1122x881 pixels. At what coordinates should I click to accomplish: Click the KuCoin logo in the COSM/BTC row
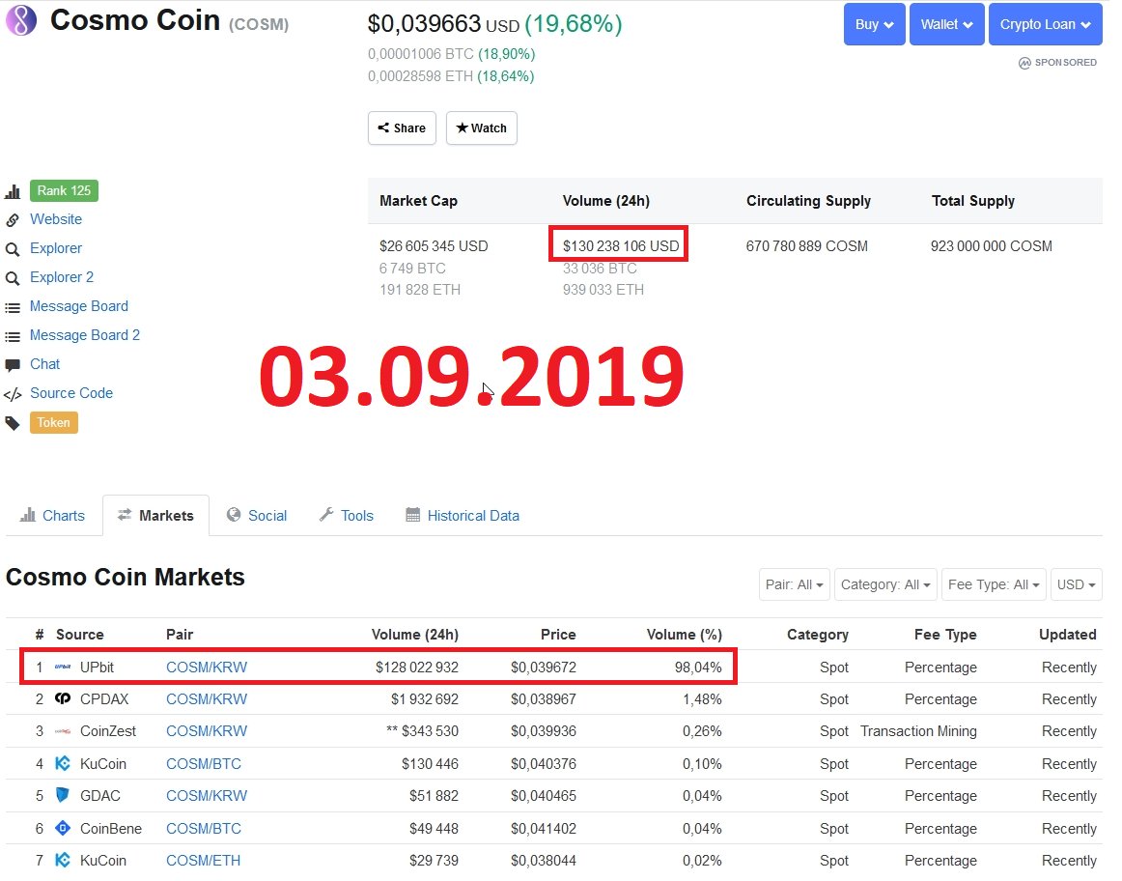(x=63, y=763)
